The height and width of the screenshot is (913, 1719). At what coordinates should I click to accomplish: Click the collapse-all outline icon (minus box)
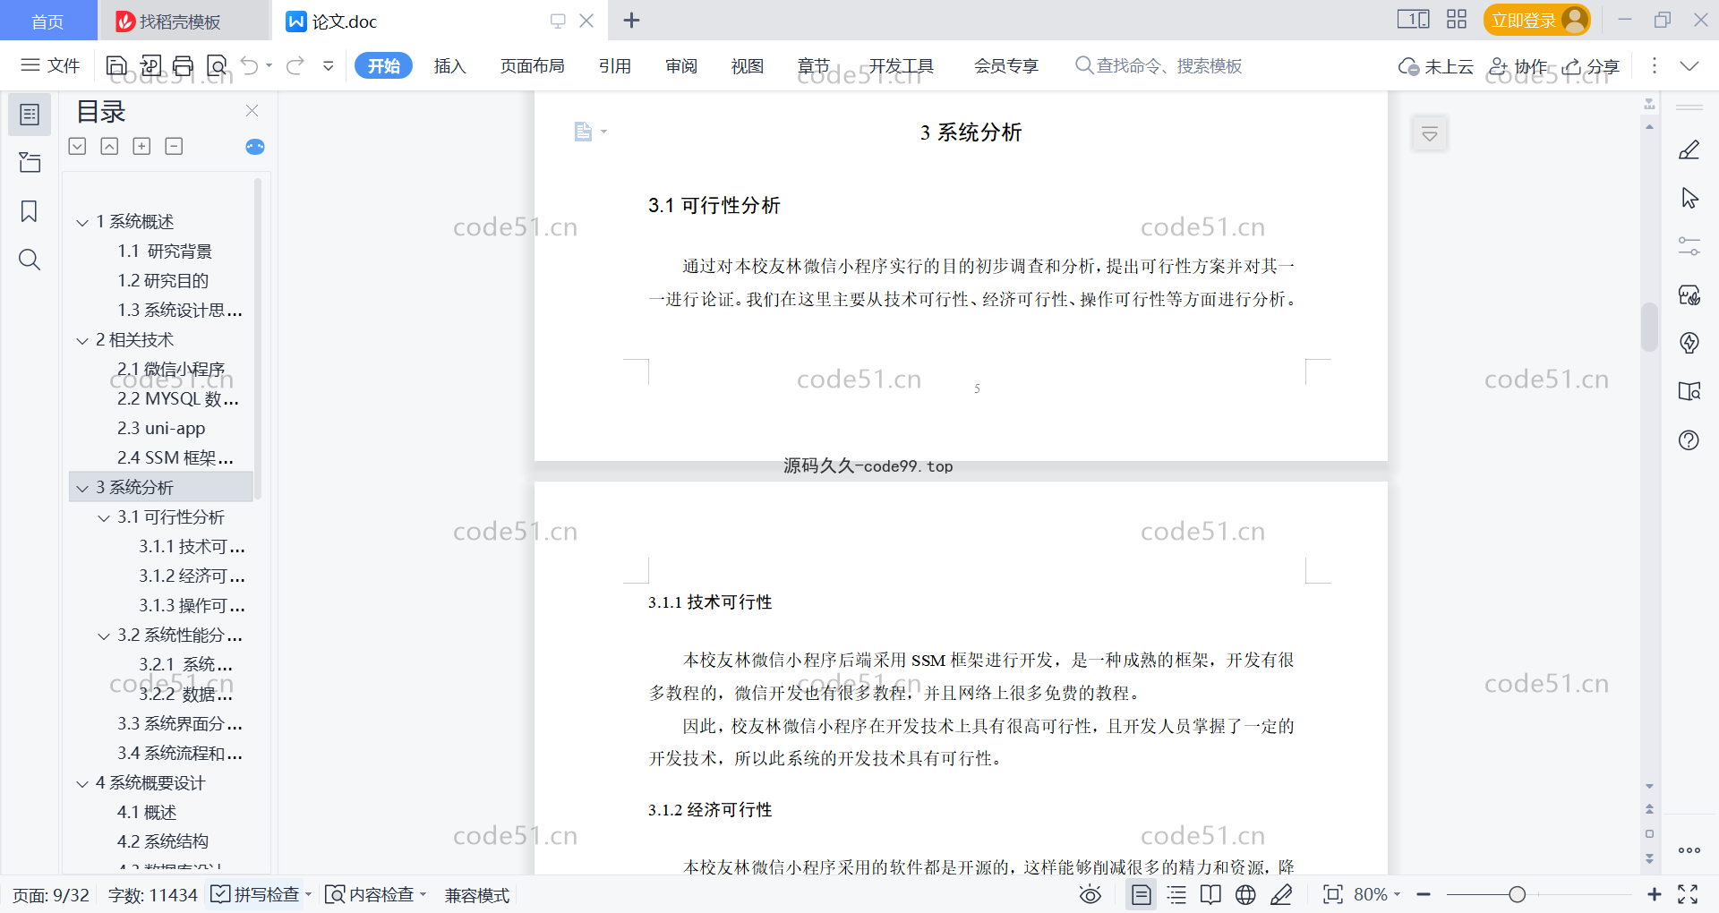click(174, 146)
